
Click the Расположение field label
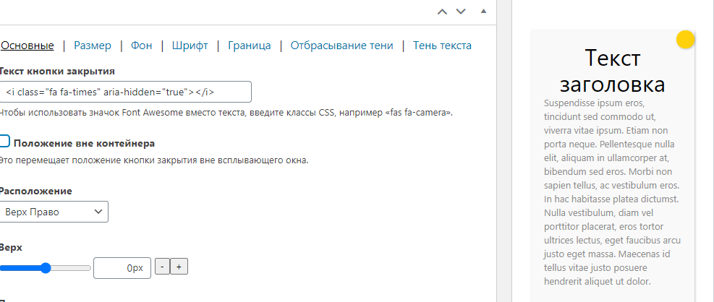[x=36, y=191]
